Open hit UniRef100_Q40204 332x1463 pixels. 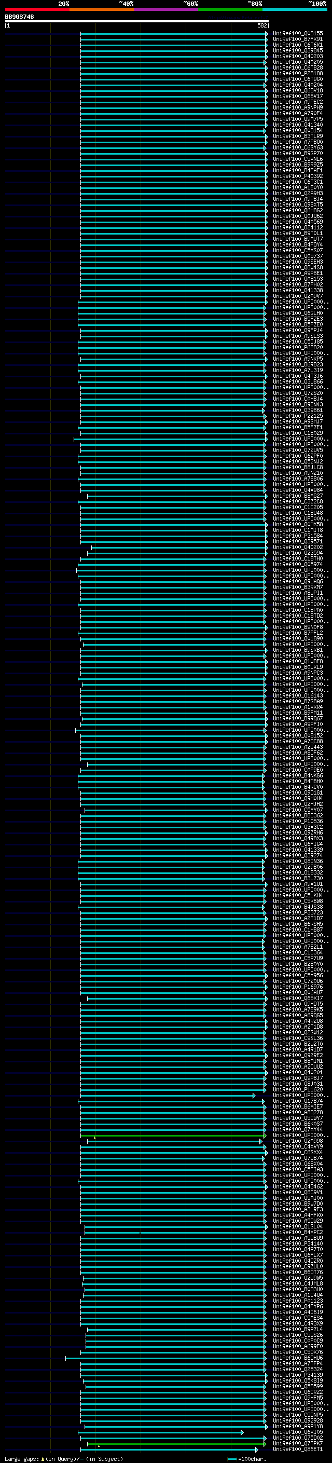tap(298, 85)
